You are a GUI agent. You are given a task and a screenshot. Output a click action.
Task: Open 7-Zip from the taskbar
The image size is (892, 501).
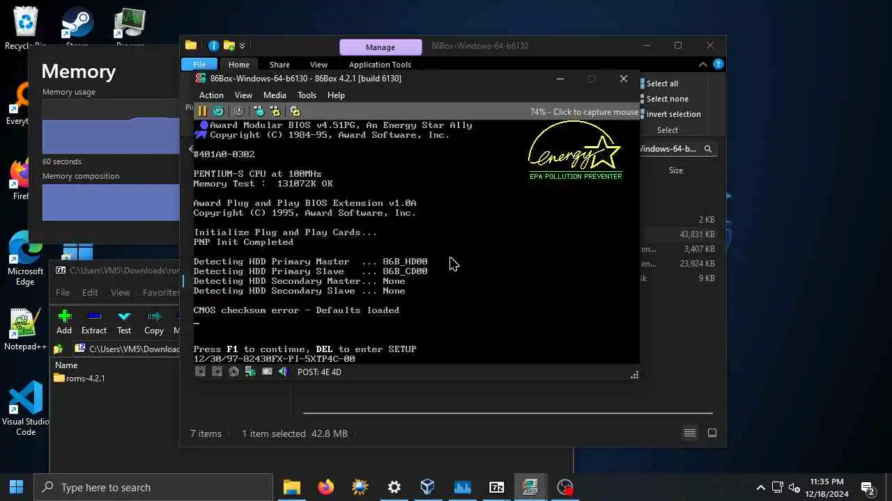(496, 487)
